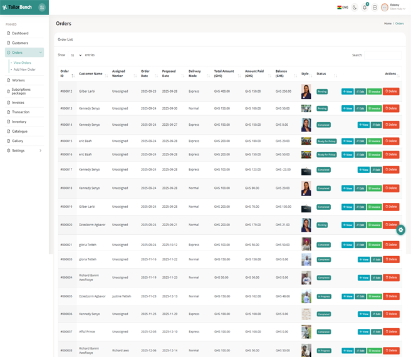This screenshot has width=411, height=357.
Task: Edit order #000014
Action: pos(376,125)
